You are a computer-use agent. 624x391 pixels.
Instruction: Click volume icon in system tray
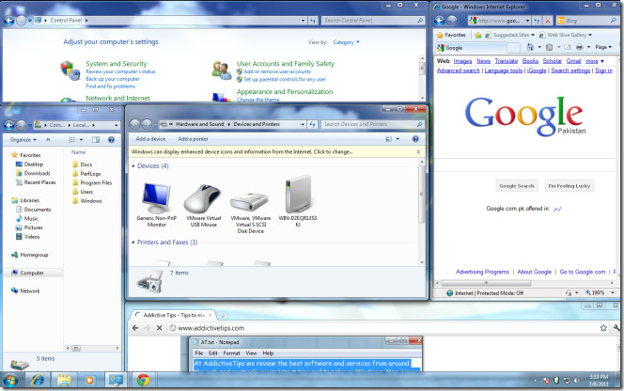(x=577, y=381)
